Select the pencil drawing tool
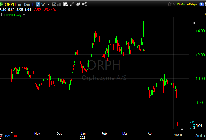The height and width of the screenshot is (140, 206). click(x=72, y=4)
